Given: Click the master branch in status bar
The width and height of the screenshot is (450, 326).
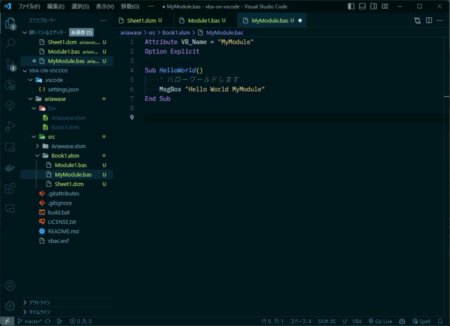Looking at the screenshot, I should tap(30, 321).
